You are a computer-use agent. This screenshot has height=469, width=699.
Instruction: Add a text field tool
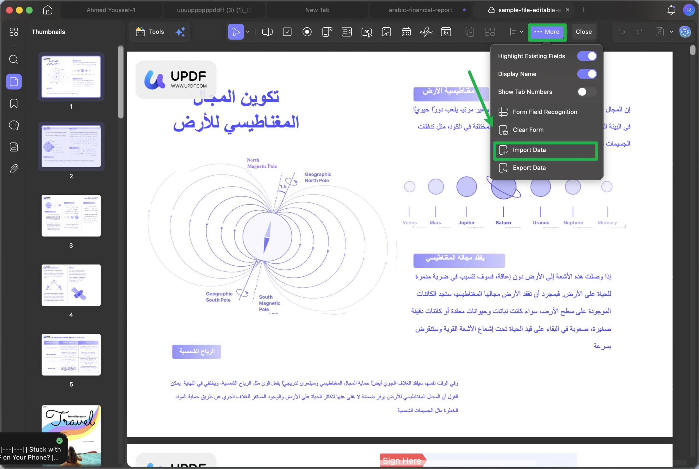pos(267,32)
